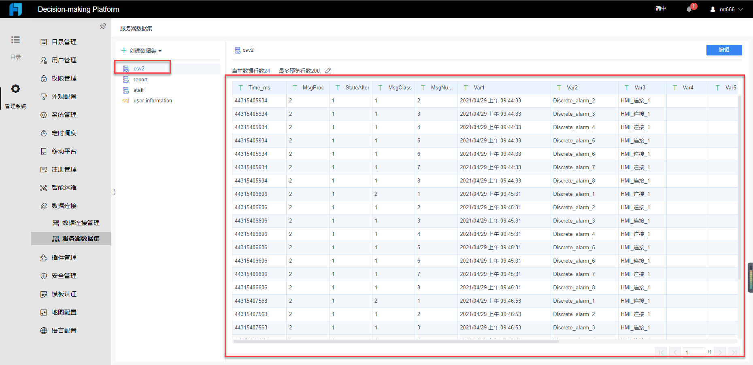Click the Var3 column header
The width and height of the screenshot is (753, 365).
pyautogui.click(x=642, y=88)
